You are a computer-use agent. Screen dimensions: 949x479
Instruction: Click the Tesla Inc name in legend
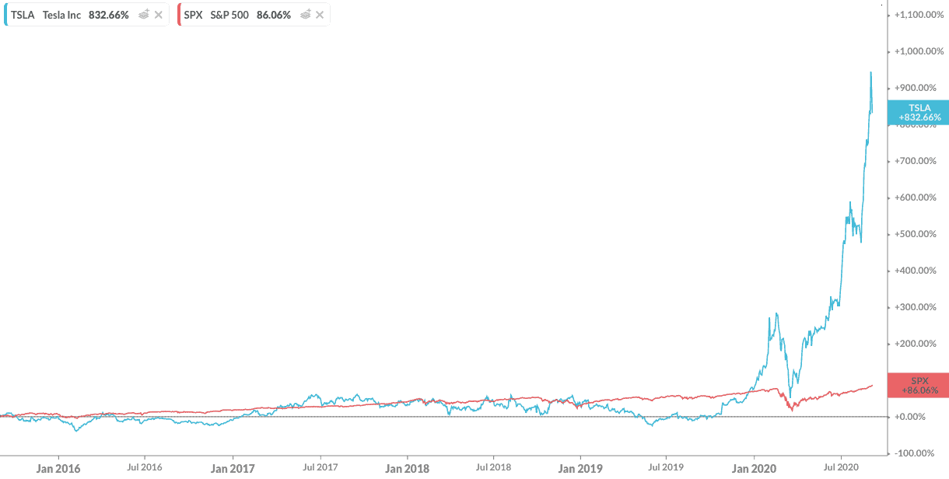pos(62,15)
